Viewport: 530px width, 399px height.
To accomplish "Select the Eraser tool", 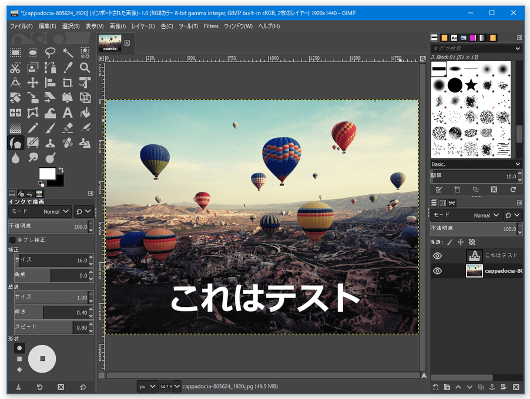I will [x=68, y=128].
